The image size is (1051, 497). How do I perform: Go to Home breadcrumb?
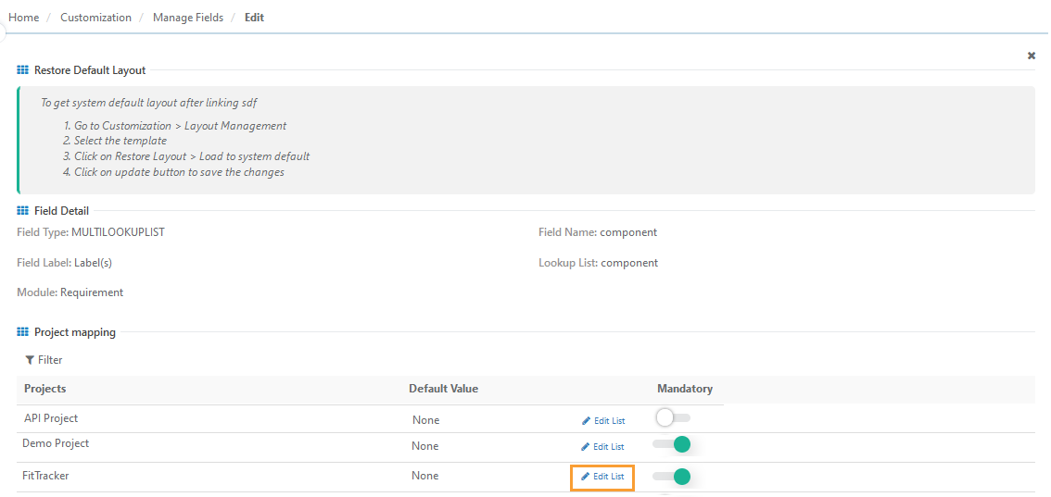pyautogui.click(x=23, y=18)
